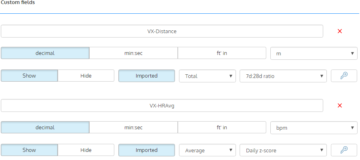Image resolution: width=360 pixels, height=160 pixels.
Task: Open the bpm unit dropdown
Action: pyautogui.click(x=314, y=128)
